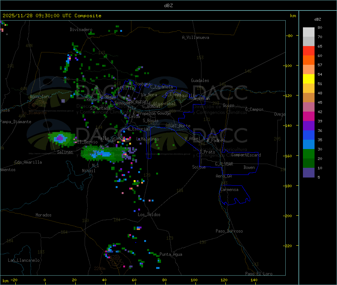Image resolution: width=337 pixels, height=285 pixels.
Task: Click the -80 km axis tick label
Action: point(289,36)
